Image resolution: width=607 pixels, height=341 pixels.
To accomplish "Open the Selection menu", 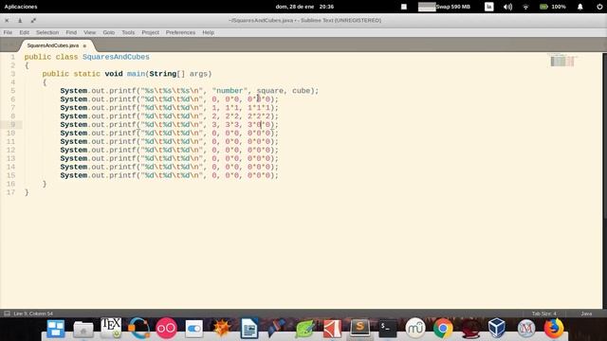I will pyautogui.click(x=47, y=32).
